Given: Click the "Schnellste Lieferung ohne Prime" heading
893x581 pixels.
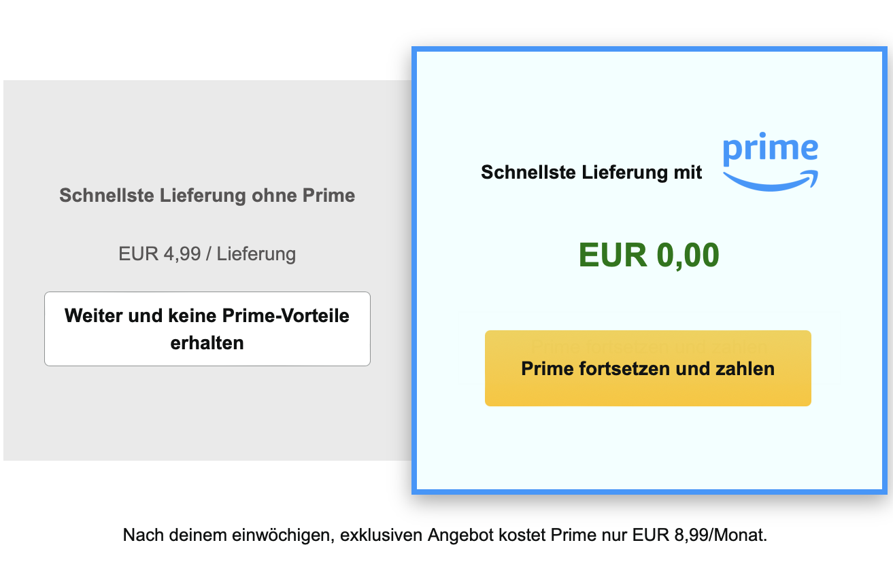Looking at the screenshot, I should click(x=207, y=196).
